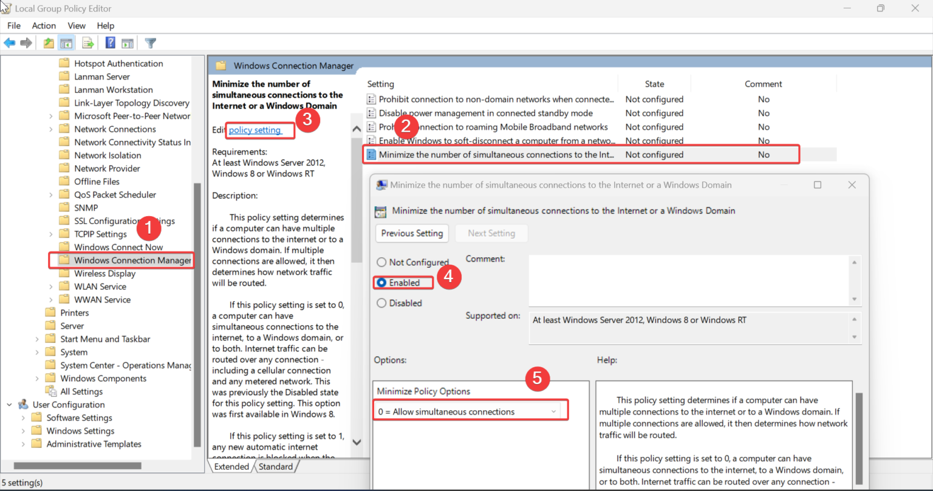Click the console tree horizontal scrollbar thumb

coord(77,466)
